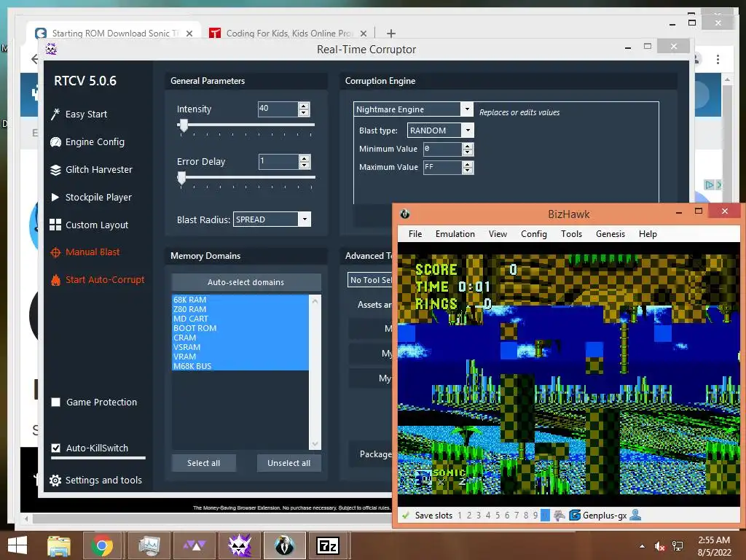The width and height of the screenshot is (746, 560).
Task: Close the Starting ROM Download Chrome tab
Action: (189, 34)
